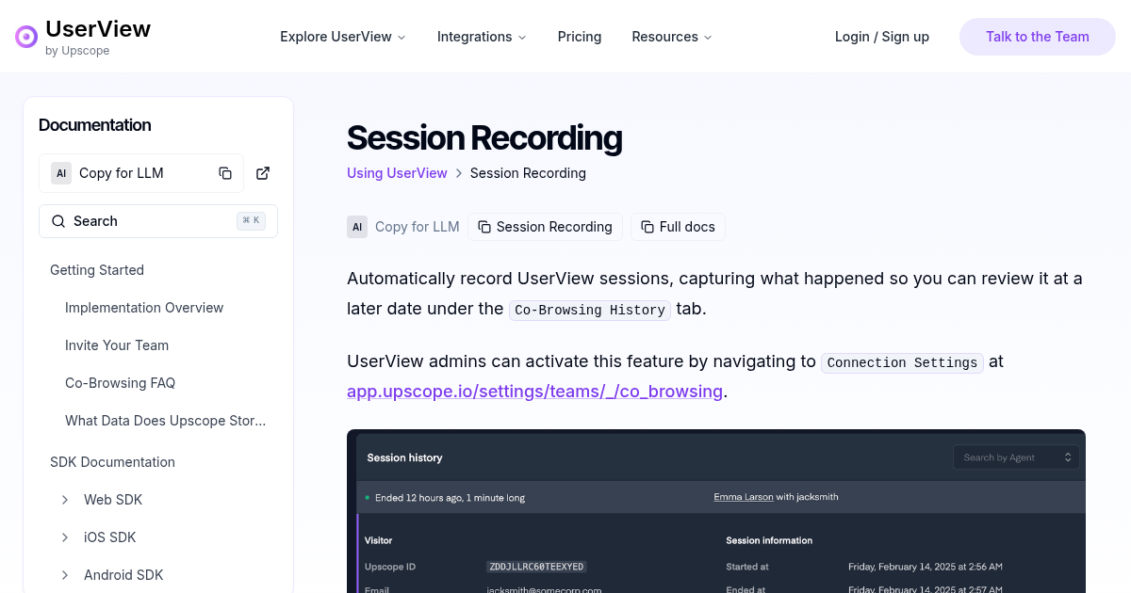This screenshot has width=1131, height=593.
Task: Click the Session Recording page heading
Action: (484, 138)
